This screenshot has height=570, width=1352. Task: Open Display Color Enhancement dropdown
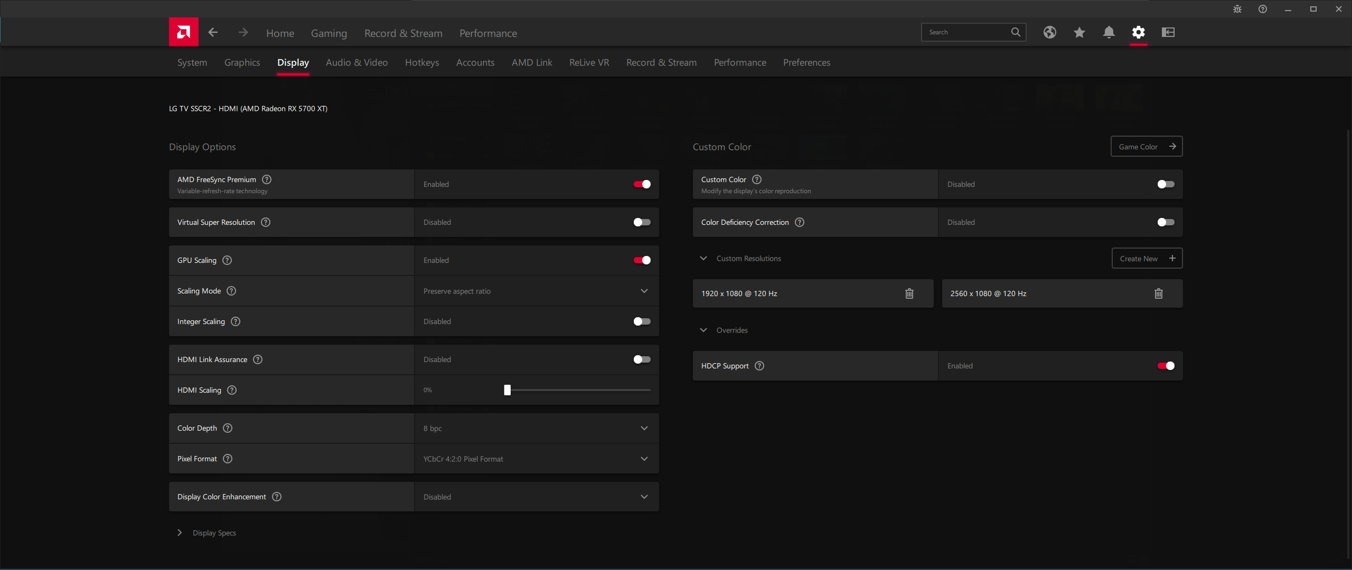tap(537, 497)
